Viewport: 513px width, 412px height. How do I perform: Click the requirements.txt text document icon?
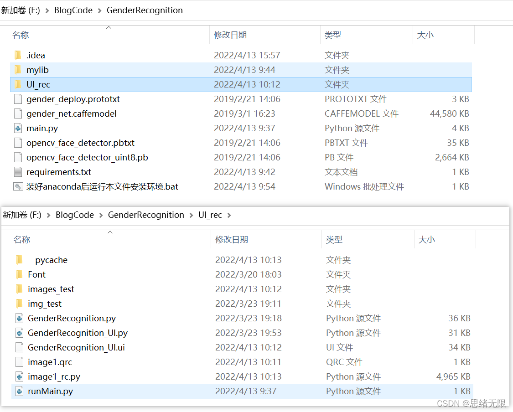pyautogui.click(x=18, y=172)
